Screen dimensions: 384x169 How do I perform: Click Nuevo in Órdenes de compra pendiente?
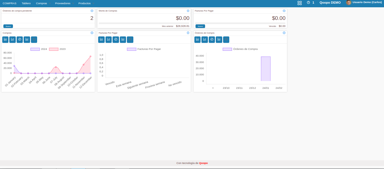coord(8,26)
